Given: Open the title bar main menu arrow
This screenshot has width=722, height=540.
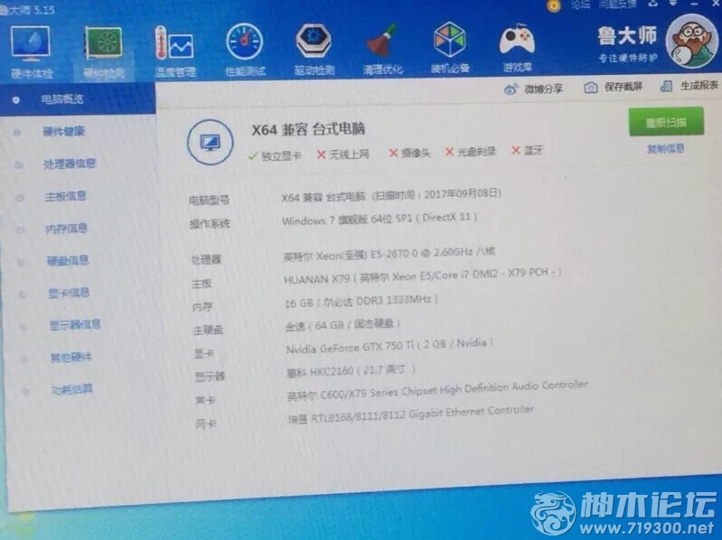Looking at the screenshot, I should tap(672, 4).
